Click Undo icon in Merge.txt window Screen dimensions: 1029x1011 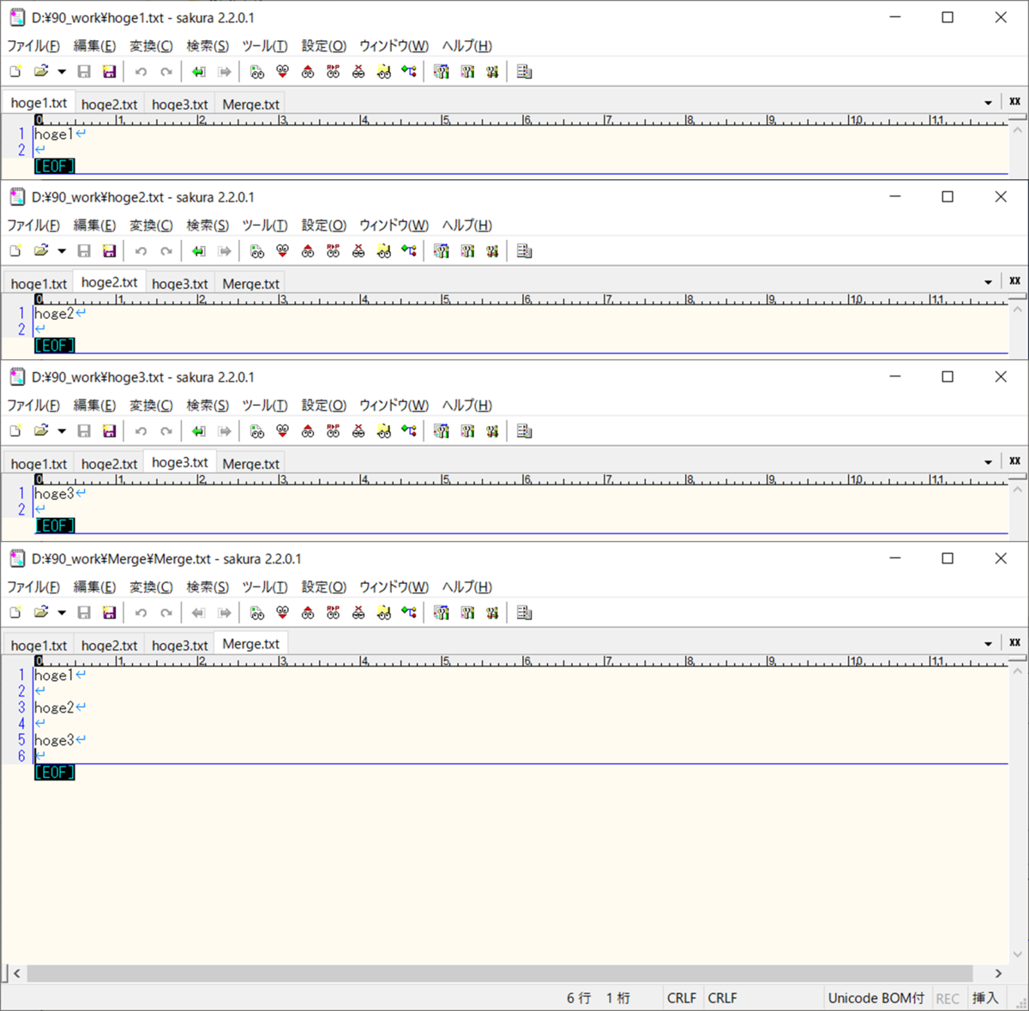pyautogui.click(x=141, y=613)
